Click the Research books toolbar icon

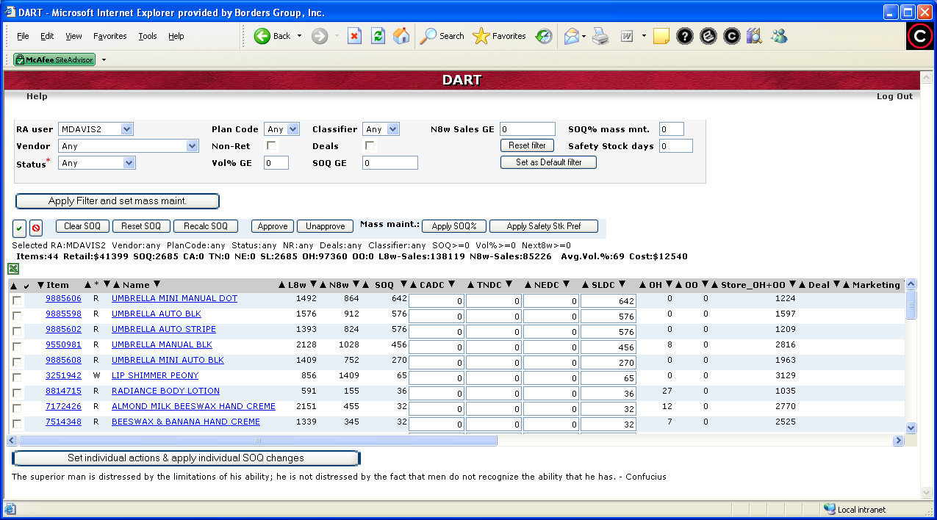tap(754, 36)
